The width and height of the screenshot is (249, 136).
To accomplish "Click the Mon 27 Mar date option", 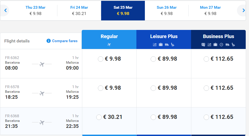I will [210, 10].
